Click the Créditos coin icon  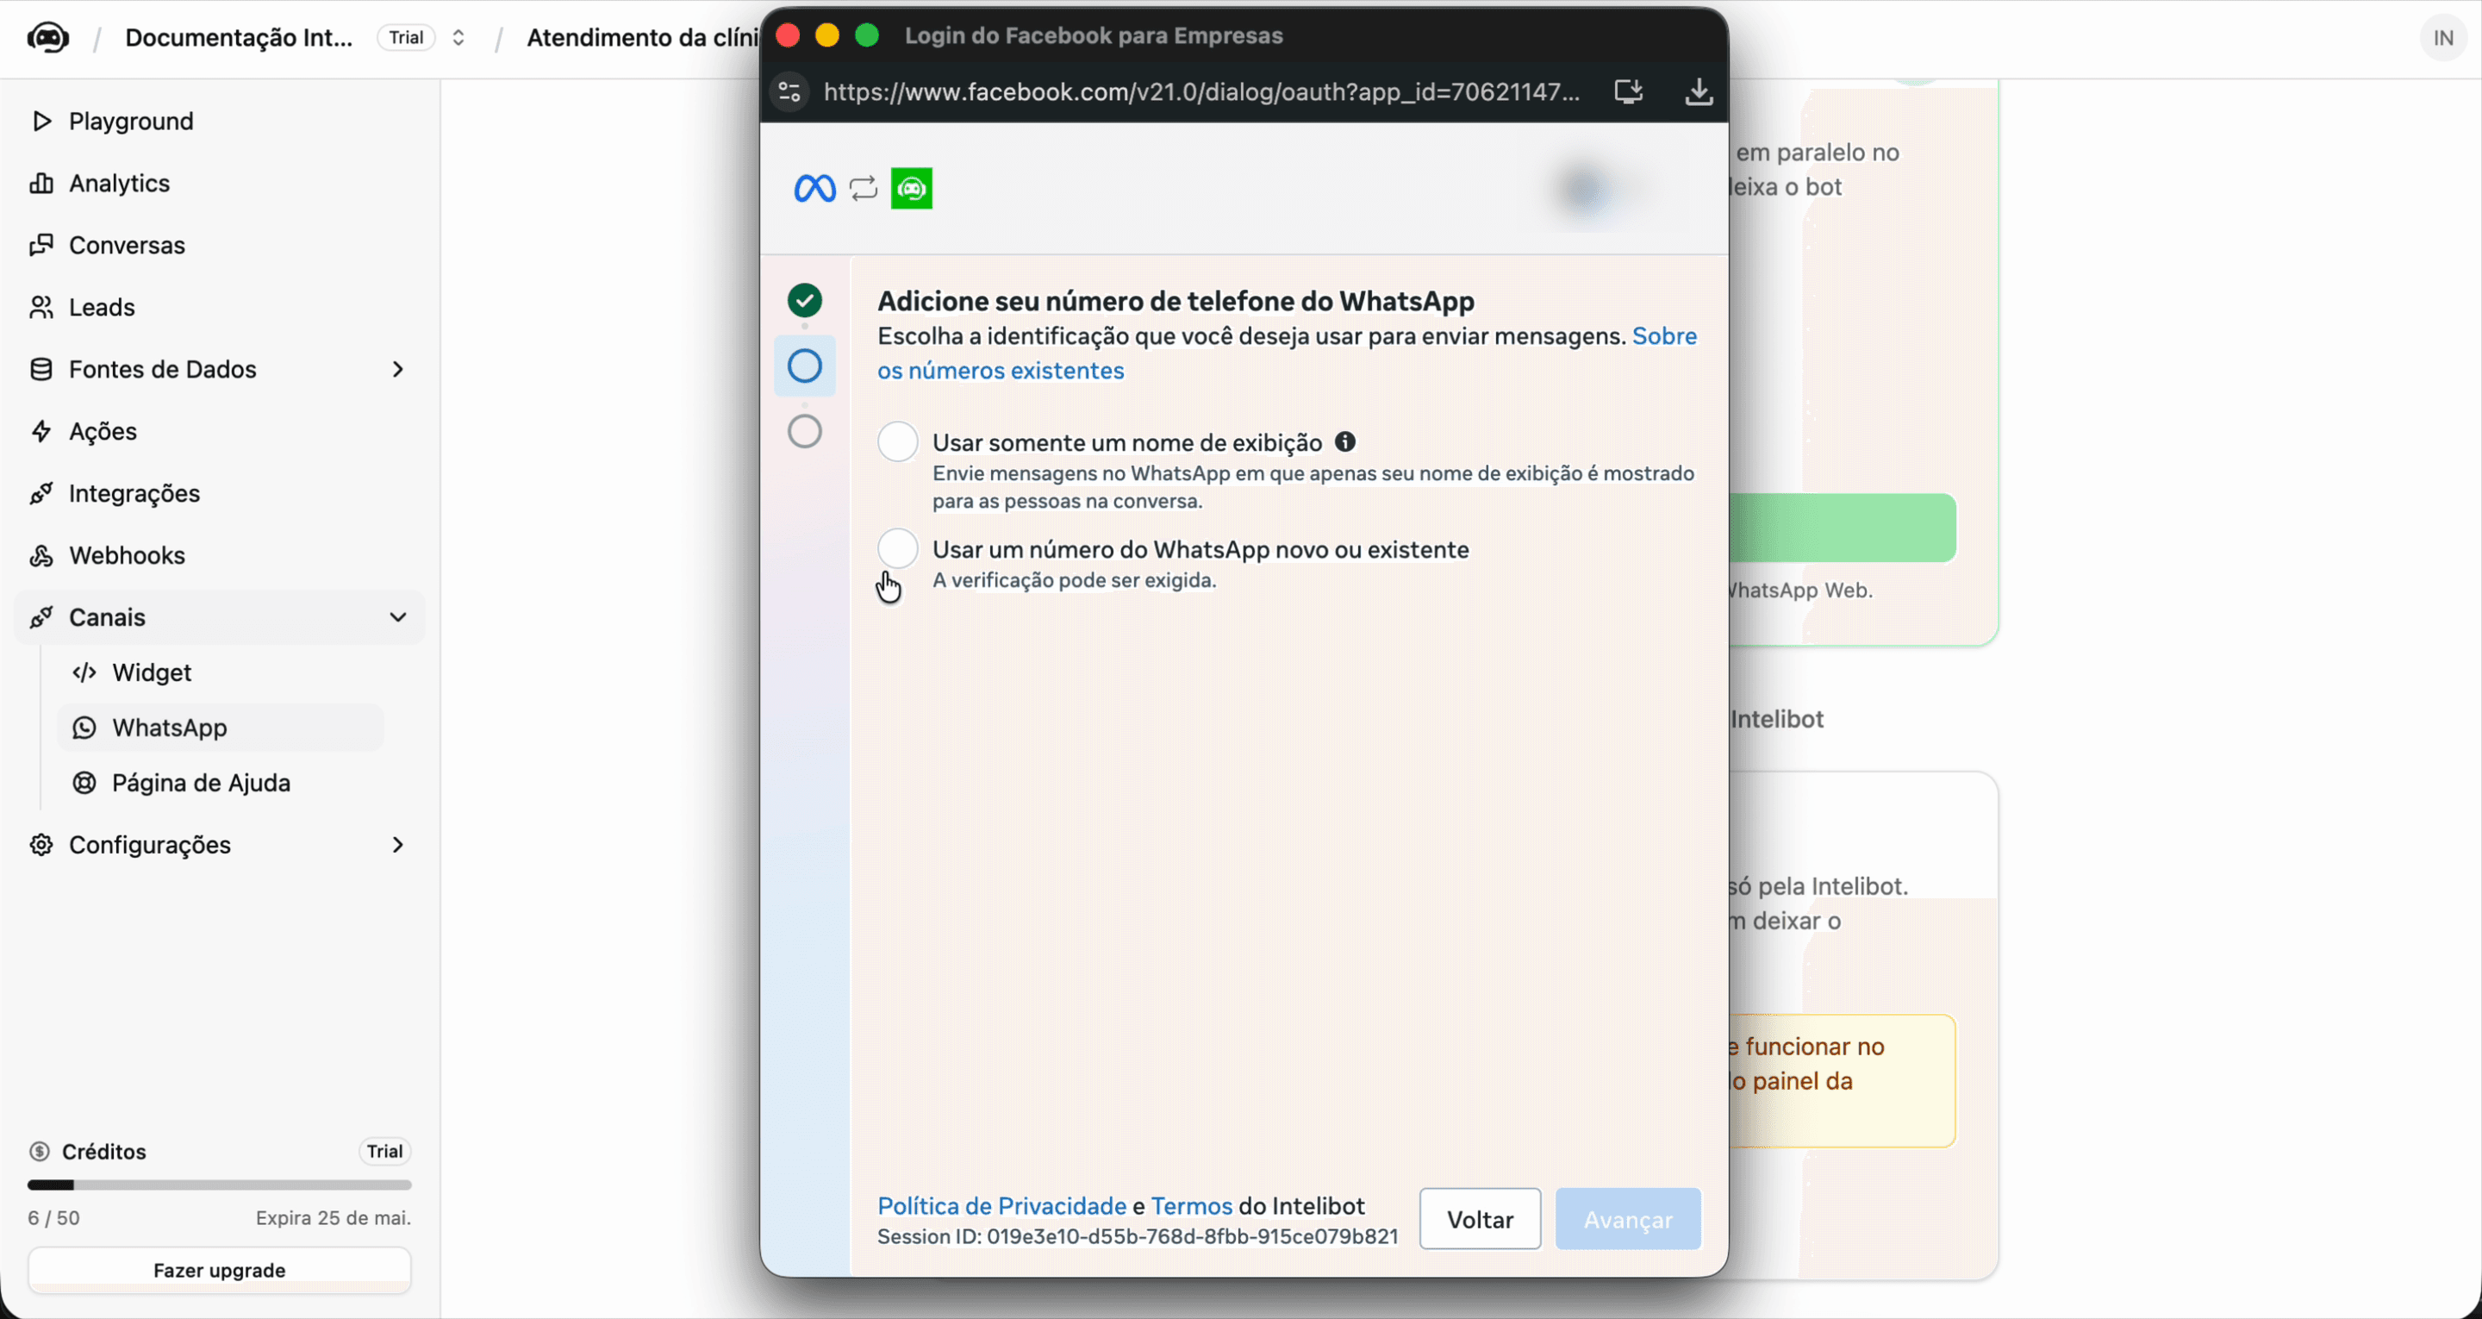[x=40, y=1151]
